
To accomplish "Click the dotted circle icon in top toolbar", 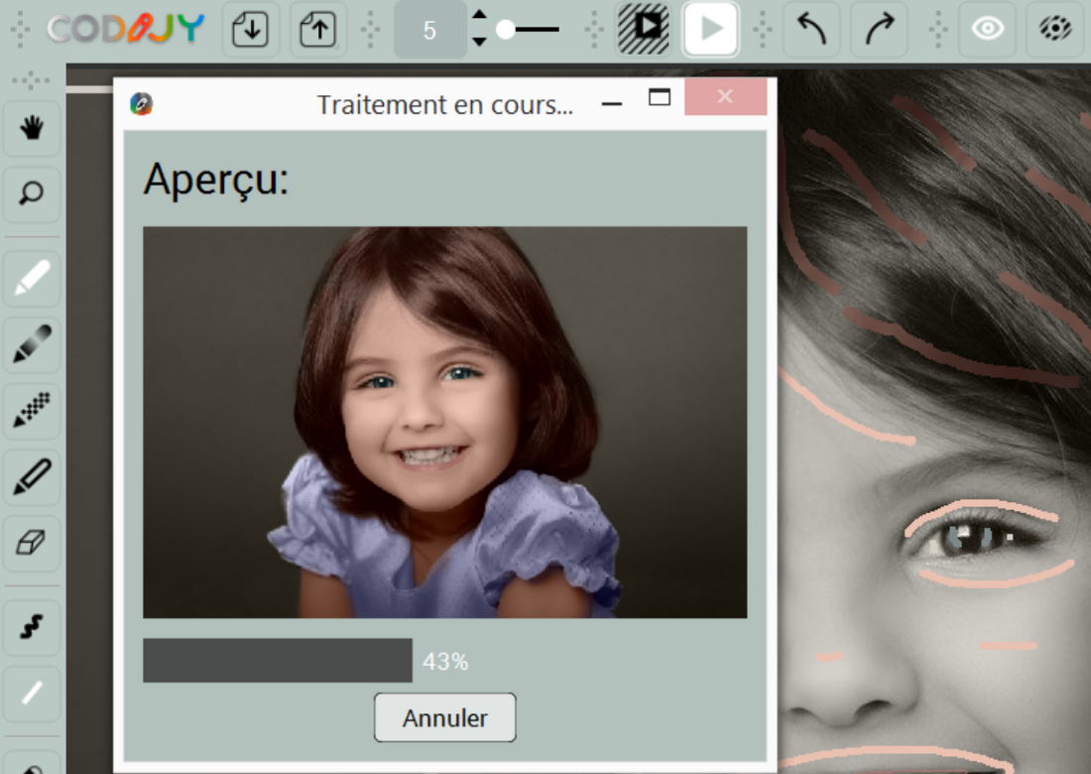I will tap(1055, 29).
